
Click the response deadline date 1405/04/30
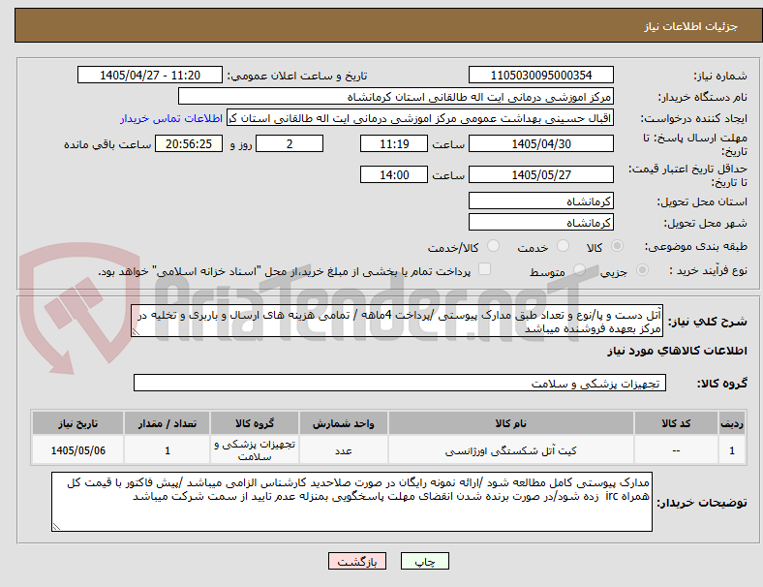(541, 143)
